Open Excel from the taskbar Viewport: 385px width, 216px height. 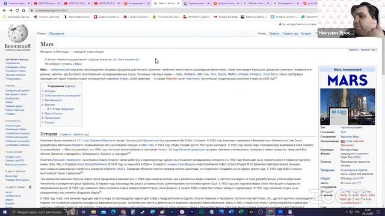(241, 212)
